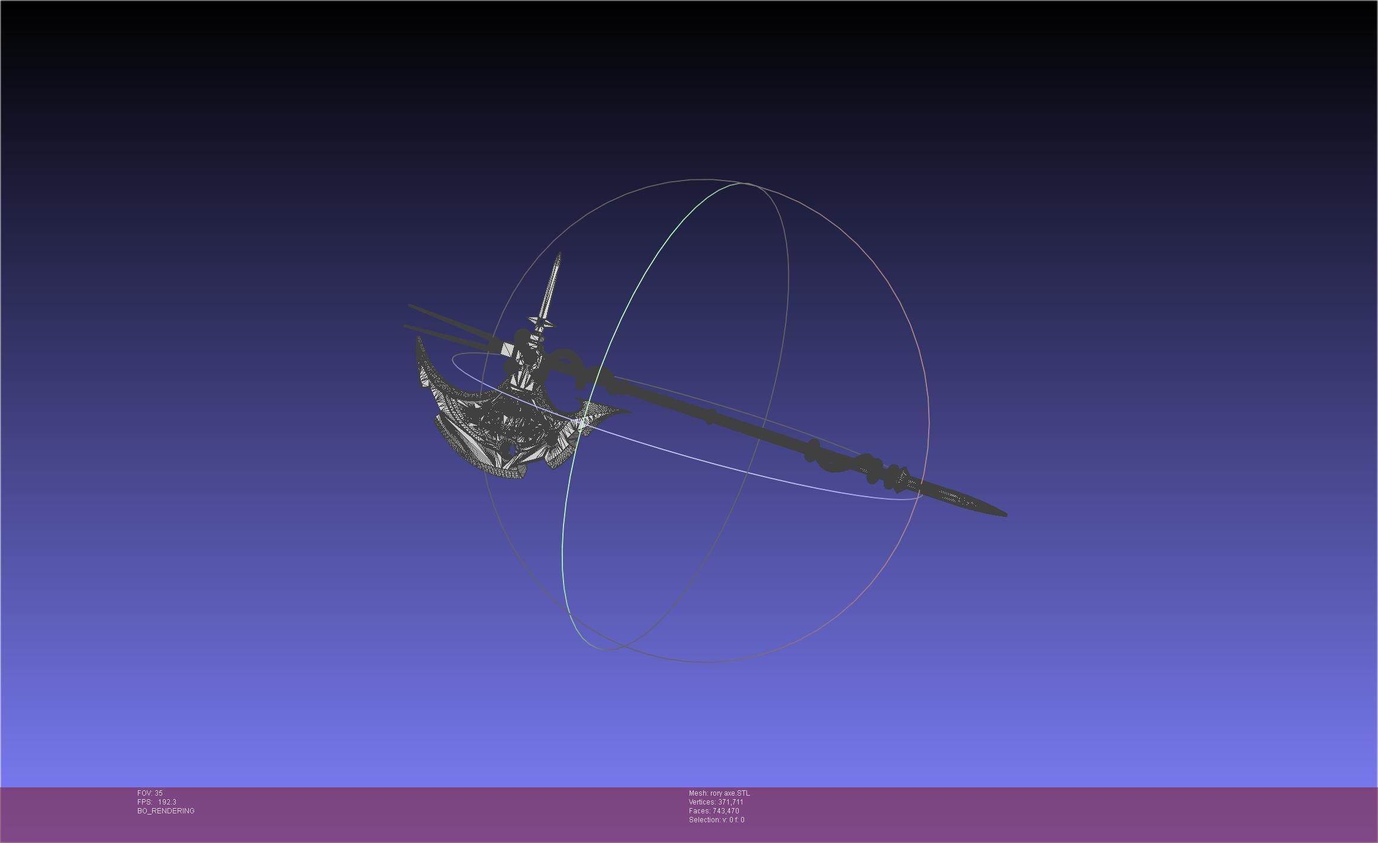Click the Faces: 743,470 count
1378x843 pixels.
pos(713,810)
